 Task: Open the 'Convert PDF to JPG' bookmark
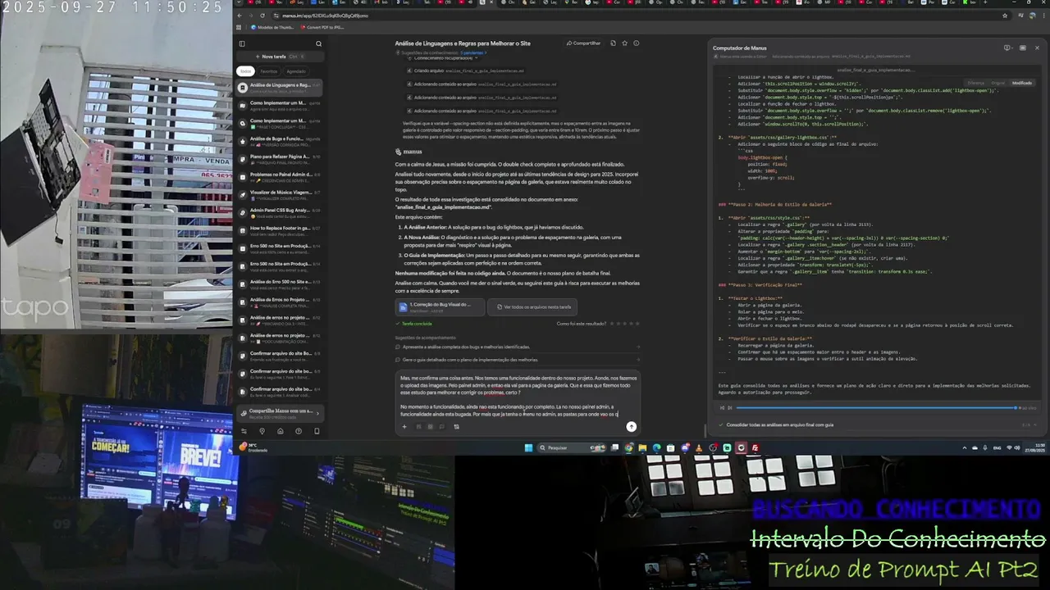[322, 27]
